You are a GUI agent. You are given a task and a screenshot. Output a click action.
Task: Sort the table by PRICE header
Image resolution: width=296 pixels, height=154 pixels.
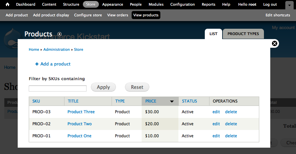[x=151, y=101]
